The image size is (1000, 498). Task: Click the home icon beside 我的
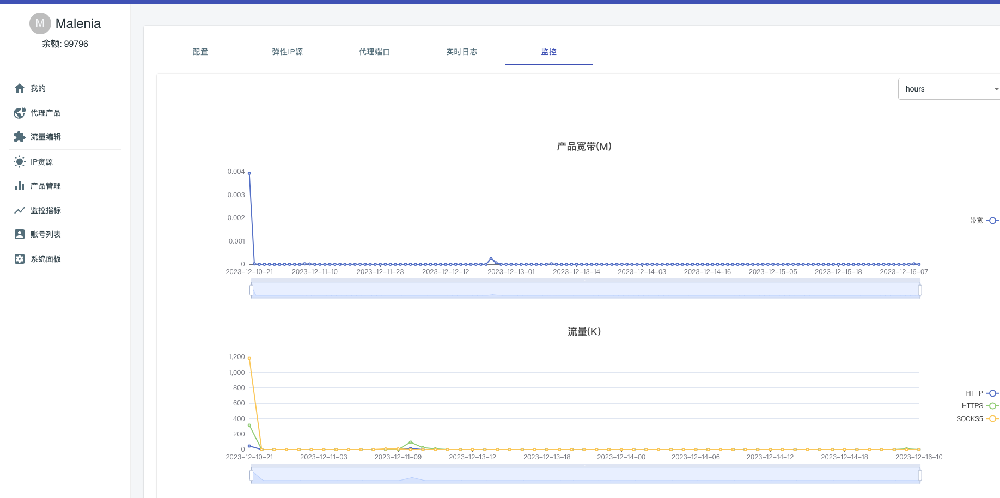(20, 88)
